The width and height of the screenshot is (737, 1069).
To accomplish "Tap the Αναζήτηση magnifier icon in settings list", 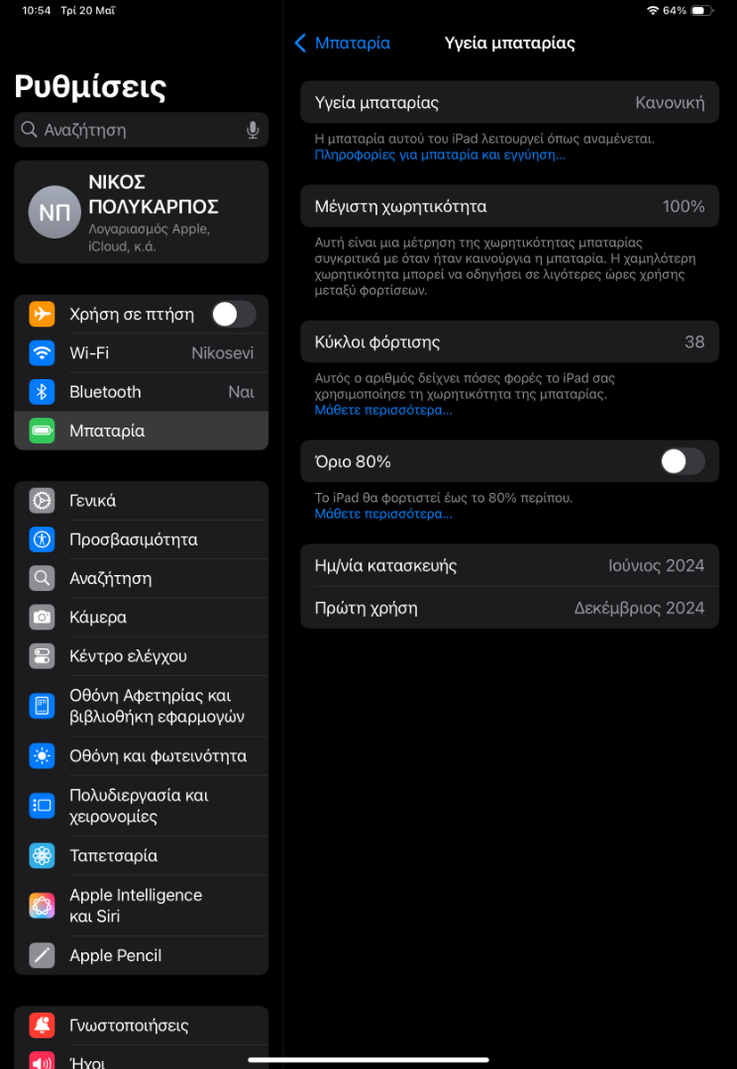I will 42,578.
